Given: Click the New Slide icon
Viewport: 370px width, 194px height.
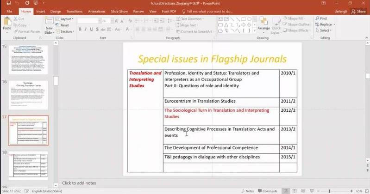Looking at the screenshot, I should (49, 21).
